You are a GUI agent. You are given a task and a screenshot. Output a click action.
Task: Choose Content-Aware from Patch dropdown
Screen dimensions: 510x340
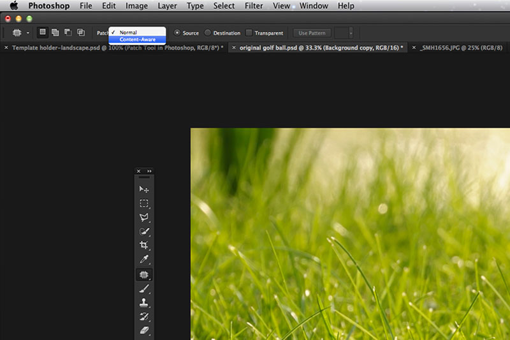[137, 40]
